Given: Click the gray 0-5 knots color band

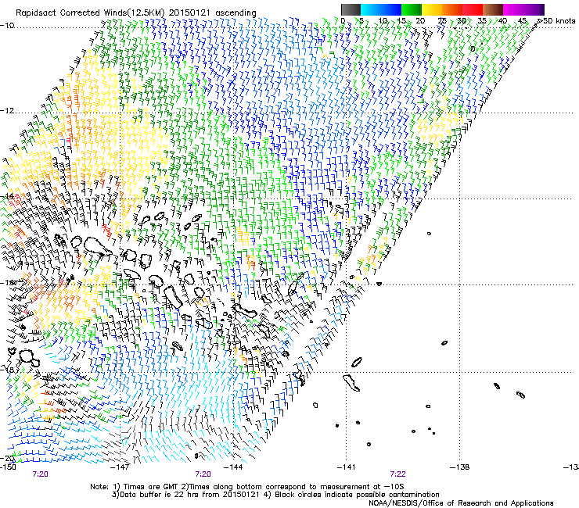Looking at the screenshot, I should [351, 9].
